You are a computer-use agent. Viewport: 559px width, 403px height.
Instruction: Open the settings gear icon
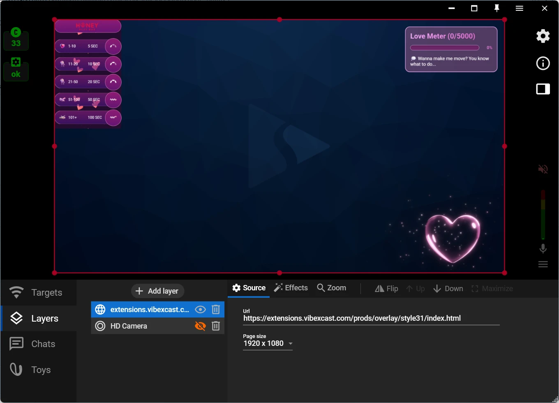(543, 36)
